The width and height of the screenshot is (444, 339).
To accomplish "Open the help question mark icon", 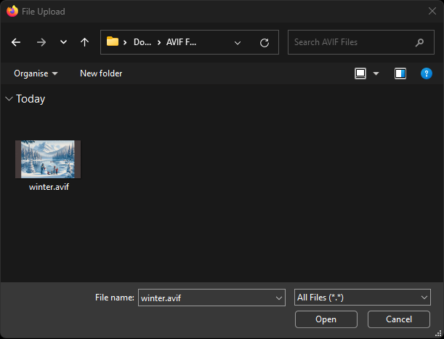I will tap(427, 73).
